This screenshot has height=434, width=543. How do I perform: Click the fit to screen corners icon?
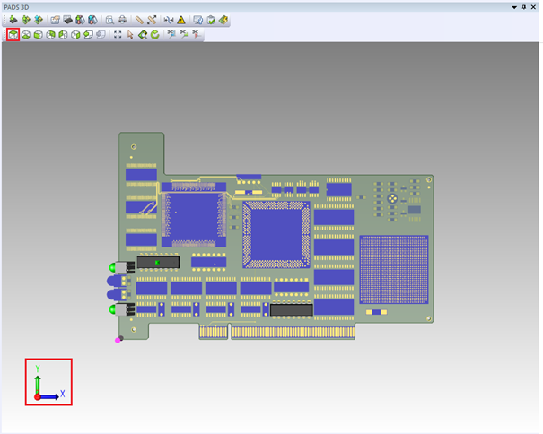click(x=118, y=35)
